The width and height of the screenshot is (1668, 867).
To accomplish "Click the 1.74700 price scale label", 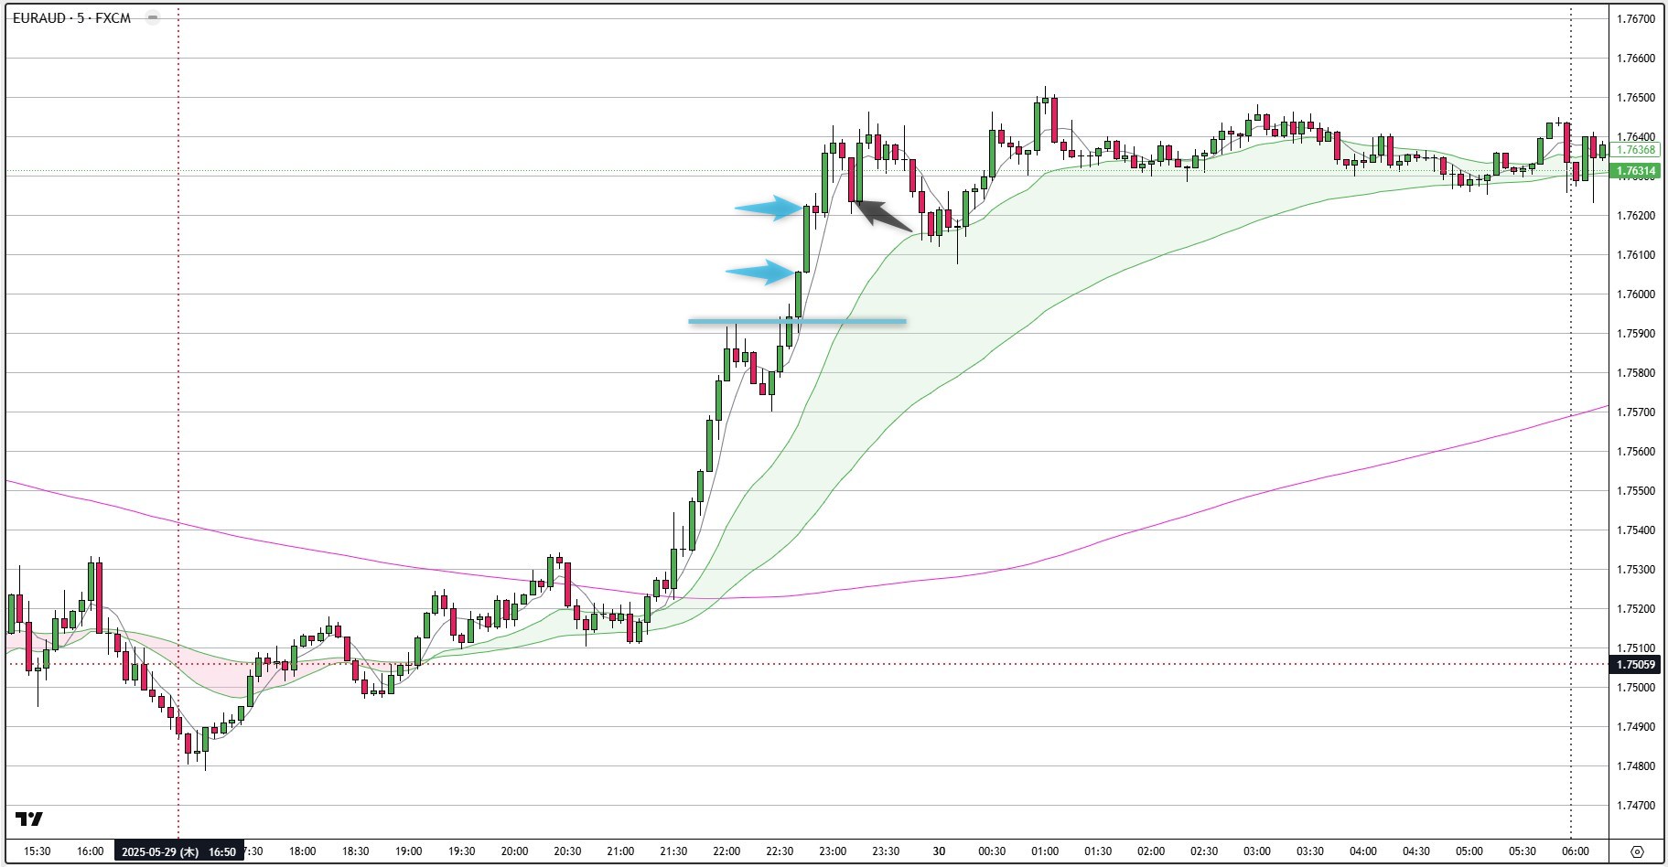I will coord(1636,806).
